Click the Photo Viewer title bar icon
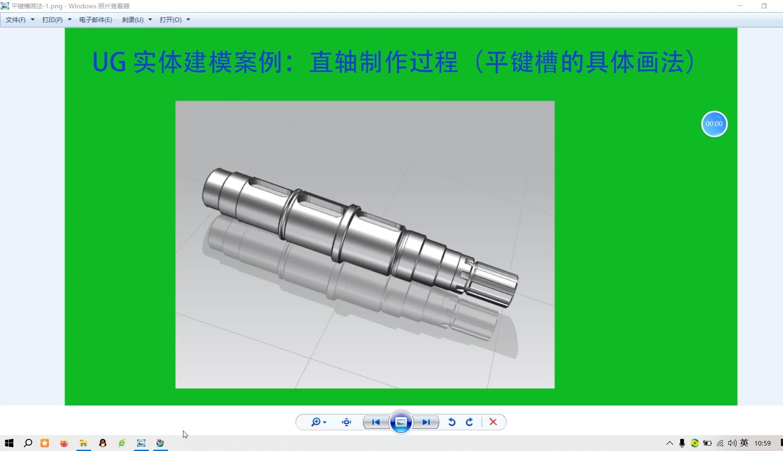Viewport: 783px width, 451px height. pyautogui.click(x=5, y=6)
